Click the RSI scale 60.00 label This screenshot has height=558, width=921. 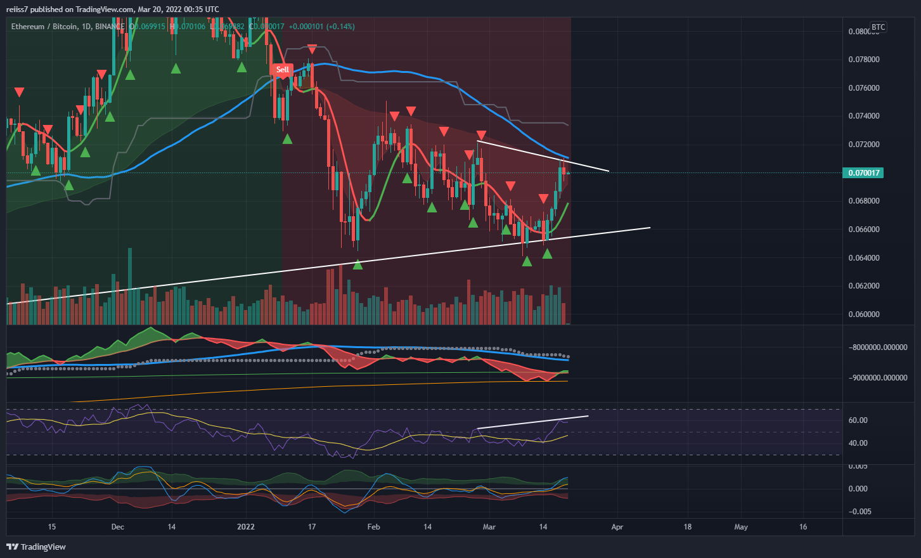click(858, 420)
